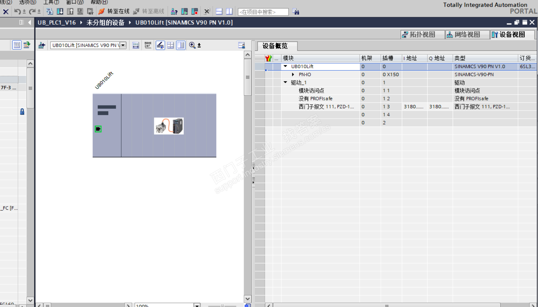Image resolution: width=538 pixels, height=307 pixels.
Task: Click the show address labels icon
Action: (x=136, y=45)
